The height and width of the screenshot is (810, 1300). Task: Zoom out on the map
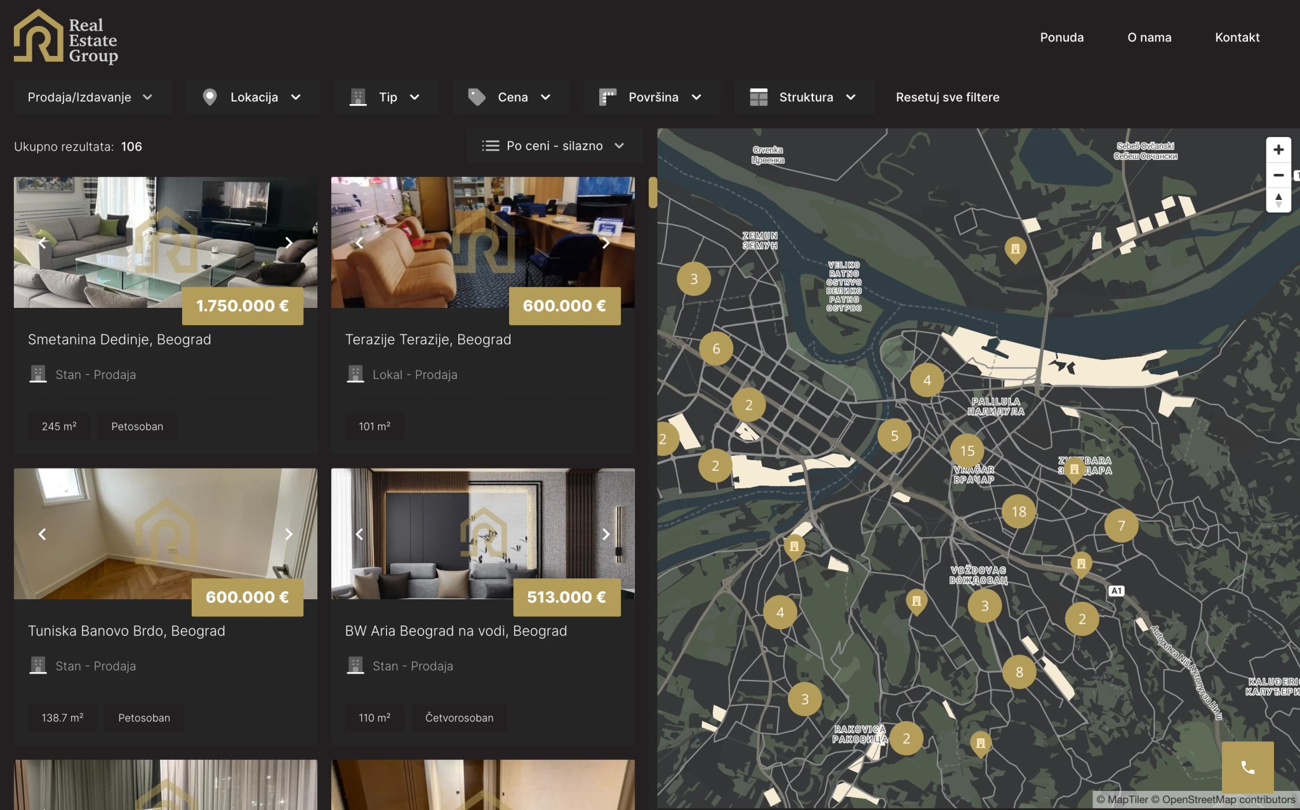click(1278, 175)
